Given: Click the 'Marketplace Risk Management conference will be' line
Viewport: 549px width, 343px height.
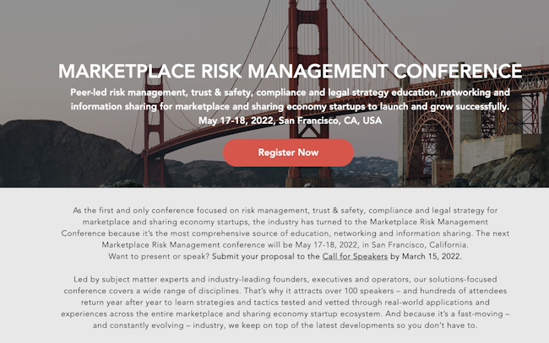Looking at the screenshot, I should pyautogui.click(x=285, y=245).
